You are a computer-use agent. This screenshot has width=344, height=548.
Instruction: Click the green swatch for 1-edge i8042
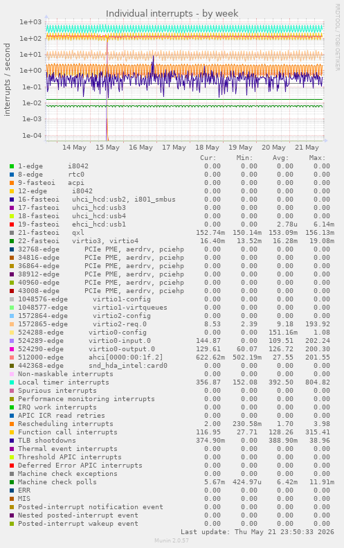(x=12, y=166)
